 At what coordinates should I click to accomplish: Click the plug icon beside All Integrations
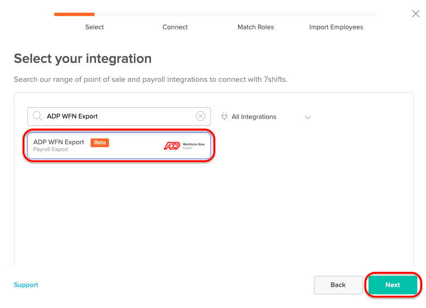pos(224,116)
